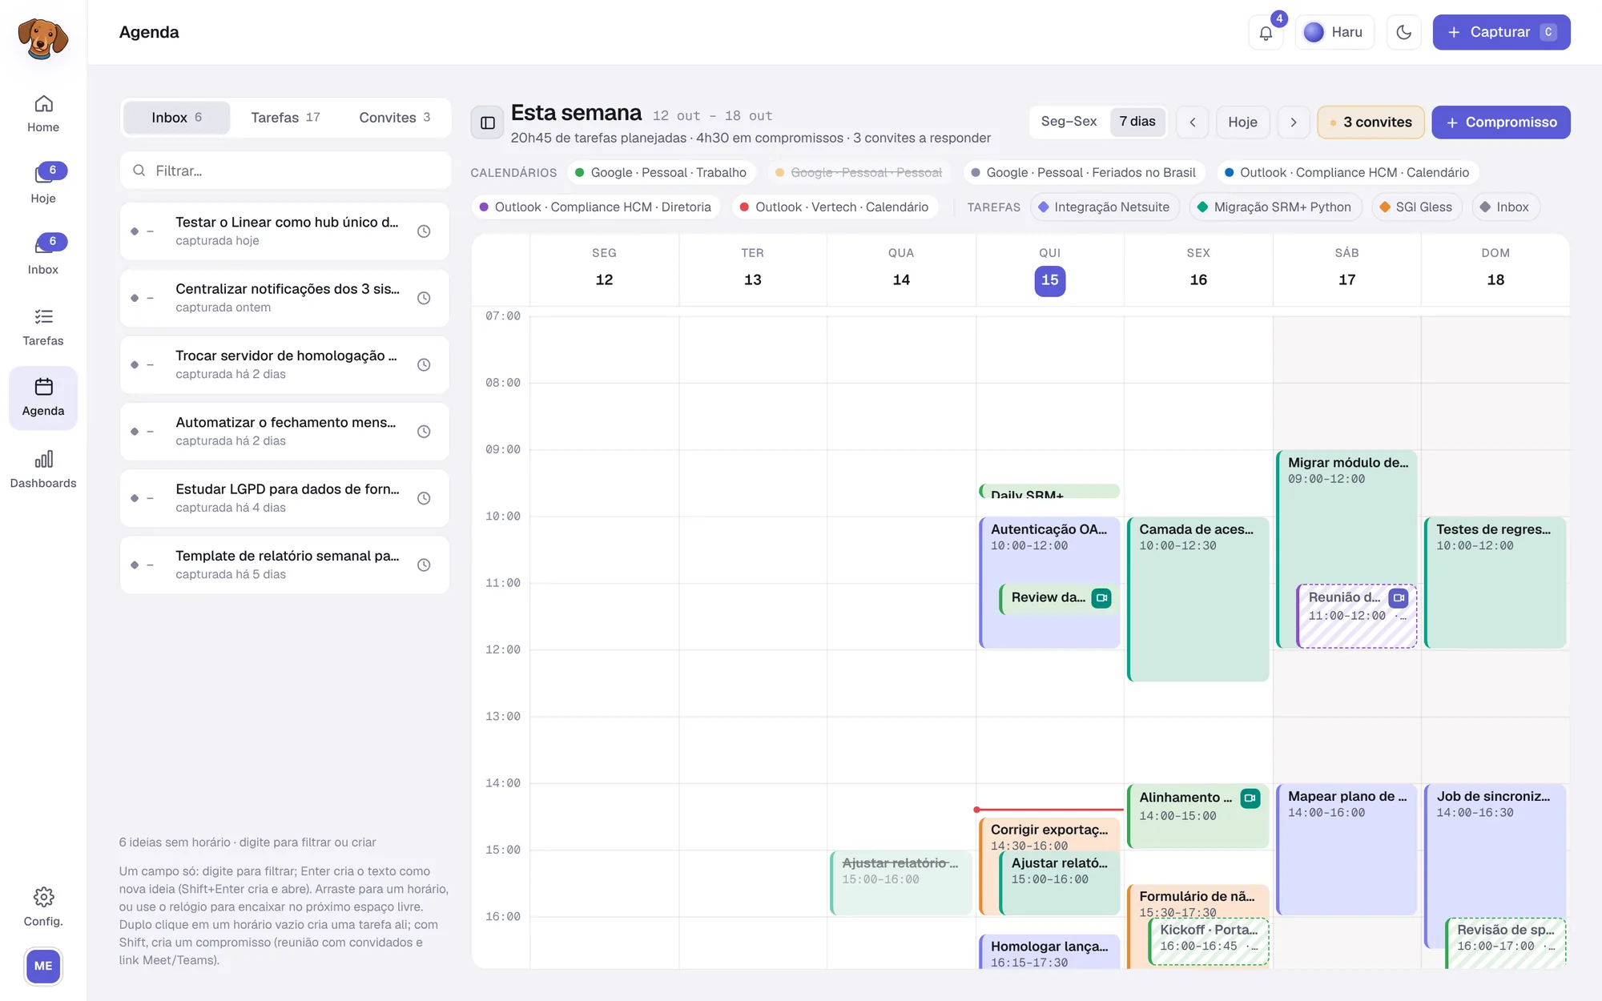Click clock icon on Trocar servidor item
The width and height of the screenshot is (1602, 1001).
(425, 364)
